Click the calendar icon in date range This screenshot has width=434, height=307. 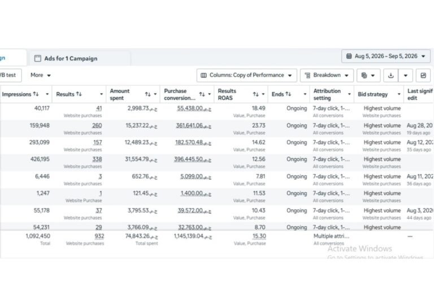tap(349, 56)
